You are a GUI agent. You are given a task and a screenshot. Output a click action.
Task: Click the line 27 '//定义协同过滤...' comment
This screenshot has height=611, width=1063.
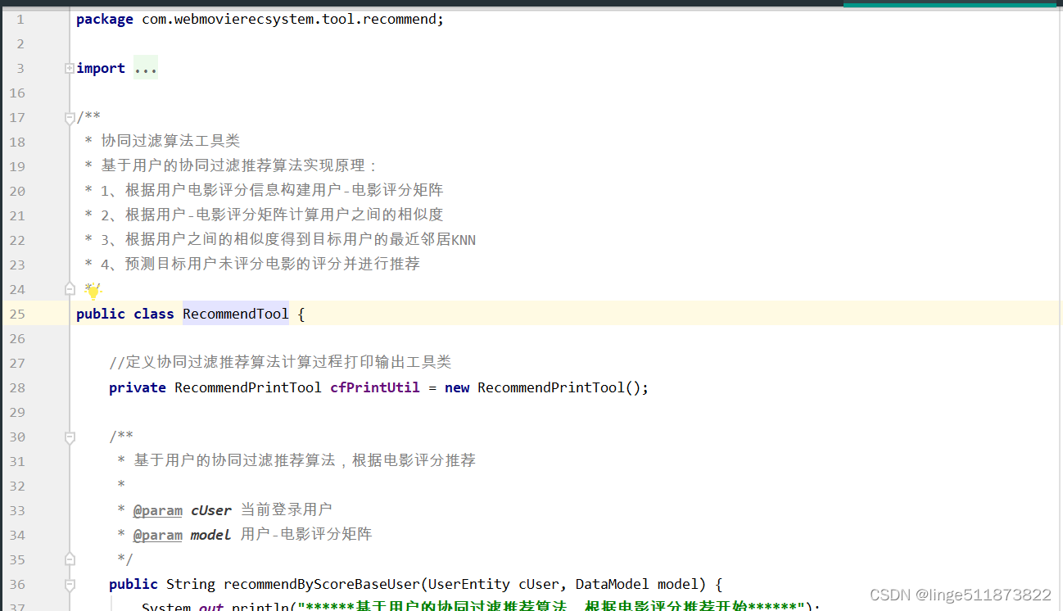[x=280, y=363]
